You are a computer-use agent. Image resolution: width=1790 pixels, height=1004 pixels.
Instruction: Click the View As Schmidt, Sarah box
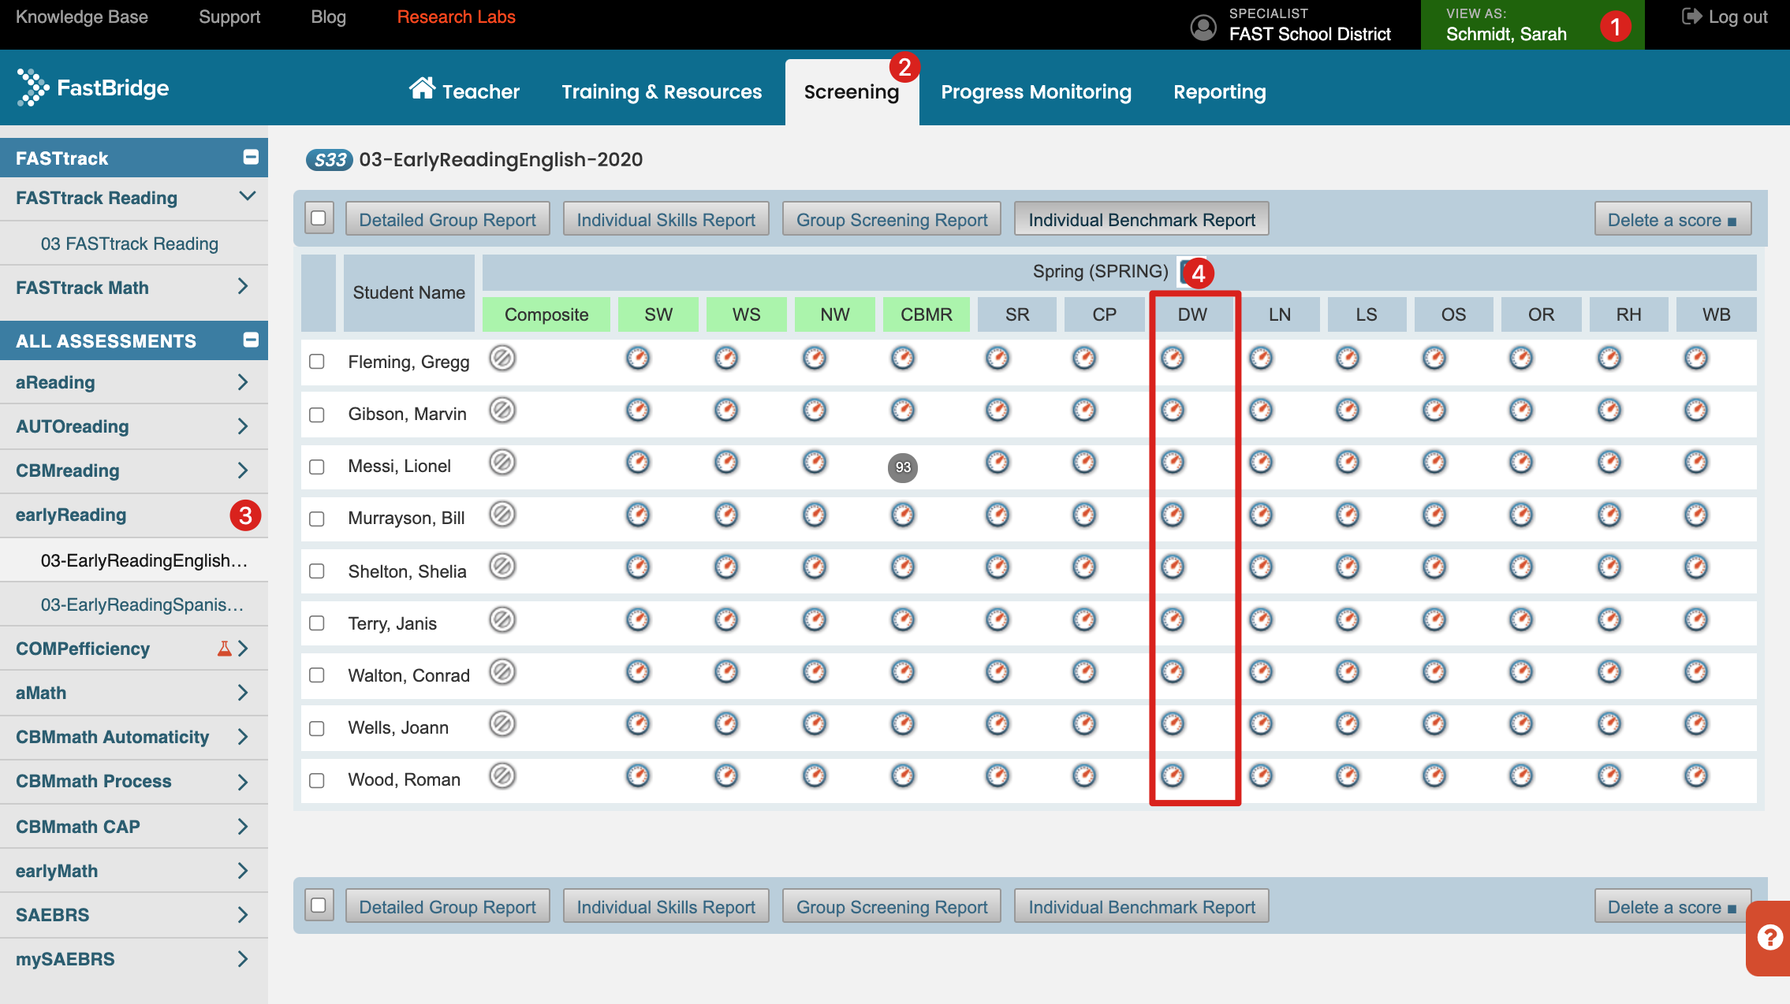coord(1532,25)
